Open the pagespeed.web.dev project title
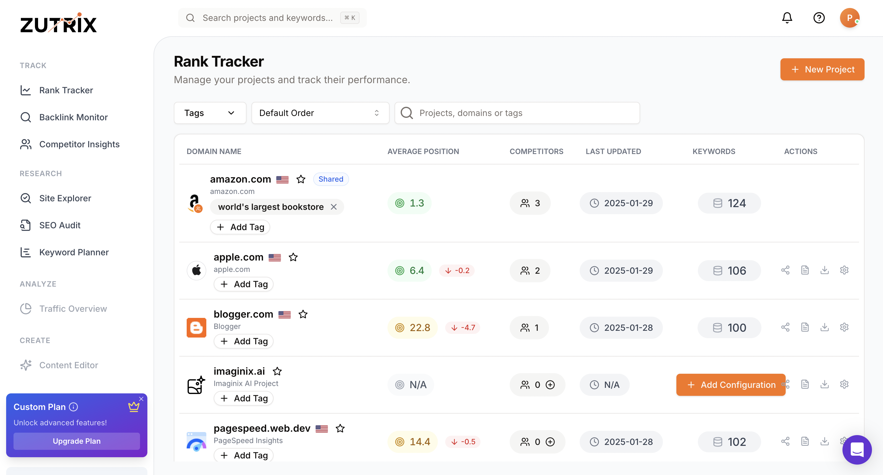883x475 pixels. click(262, 428)
